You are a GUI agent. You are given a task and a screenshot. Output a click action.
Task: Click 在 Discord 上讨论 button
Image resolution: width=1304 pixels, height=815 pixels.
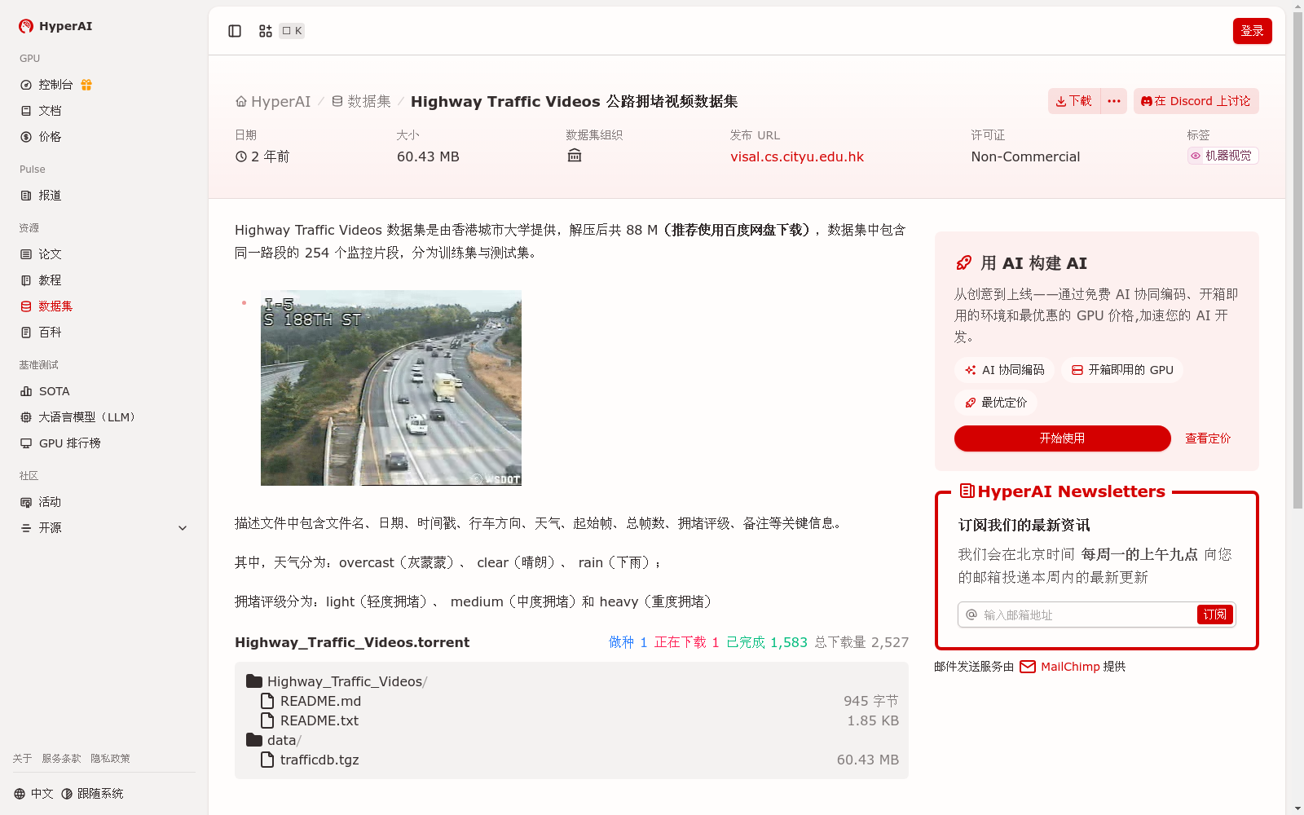click(1196, 101)
